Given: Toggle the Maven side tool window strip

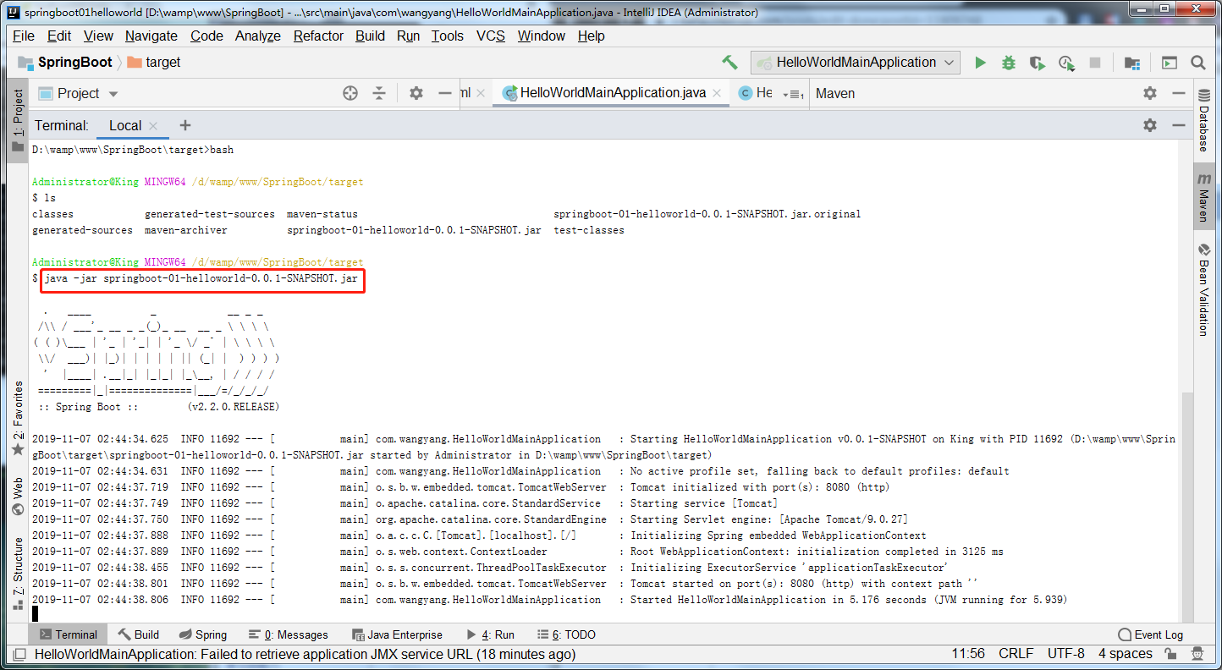Looking at the screenshot, I should pyautogui.click(x=1203, y=196).
